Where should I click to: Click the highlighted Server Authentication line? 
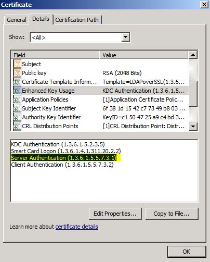point(64,158)
